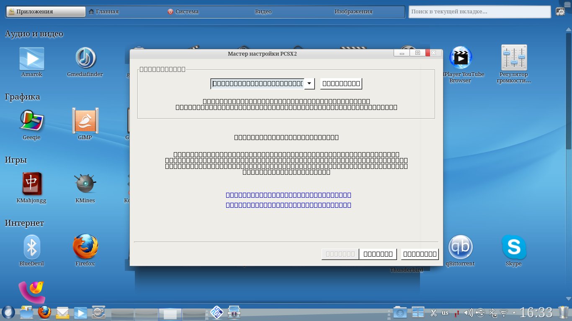The width and height of the screenshot is (572, 321).
Task: Open the combo box in the PCSX2 wizard
Action: (263, 84)
